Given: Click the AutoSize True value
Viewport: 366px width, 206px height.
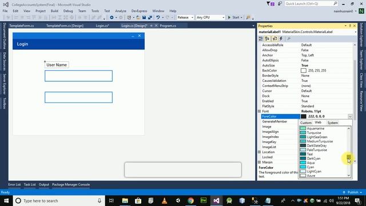Looking at the screenshot, I should pos(305,65).
